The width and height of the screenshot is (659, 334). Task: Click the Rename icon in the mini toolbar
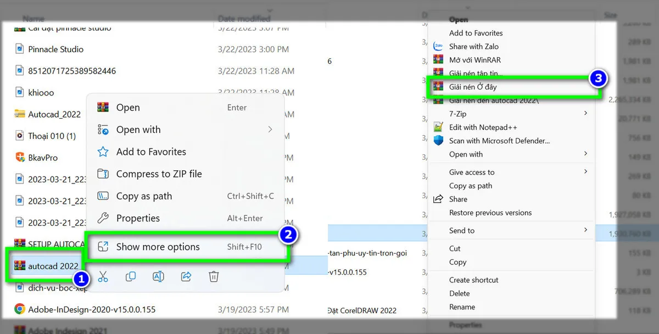pos(158,276)
